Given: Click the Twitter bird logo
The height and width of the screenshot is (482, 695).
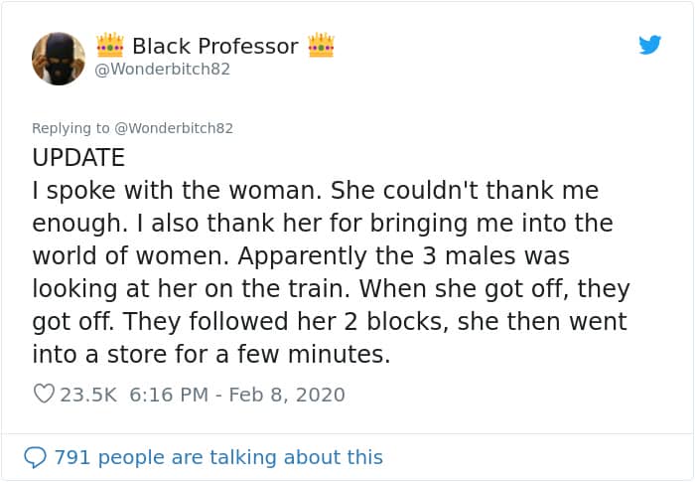Looking at the screenshot, I should click(x=650, y=45).
